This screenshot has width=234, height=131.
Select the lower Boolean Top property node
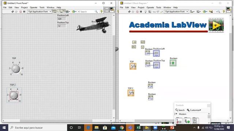click(x=151, y=98)
